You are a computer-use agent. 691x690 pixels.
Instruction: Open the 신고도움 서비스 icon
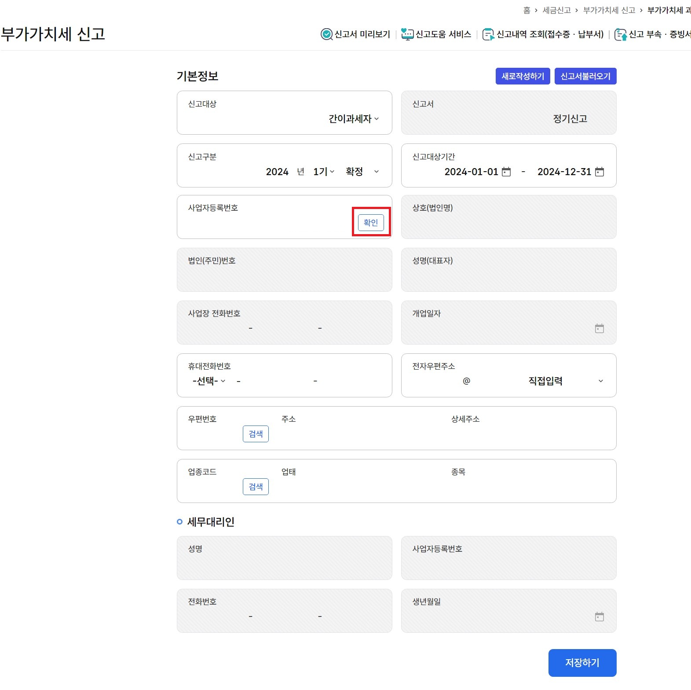click(407, 34)
